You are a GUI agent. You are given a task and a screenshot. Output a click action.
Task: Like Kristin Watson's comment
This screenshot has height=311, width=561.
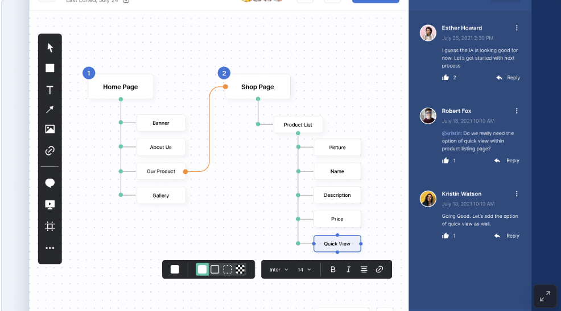pos(445,236)
